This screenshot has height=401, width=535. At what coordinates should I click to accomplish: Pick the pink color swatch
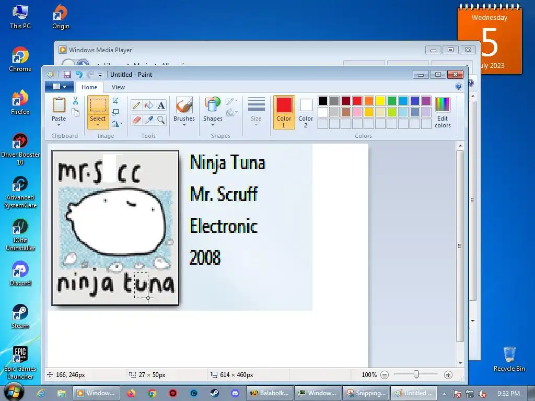[357, 112]
